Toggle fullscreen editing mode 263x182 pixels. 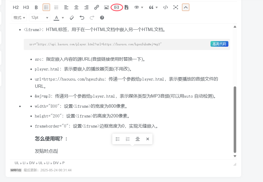tap(176, 7)
